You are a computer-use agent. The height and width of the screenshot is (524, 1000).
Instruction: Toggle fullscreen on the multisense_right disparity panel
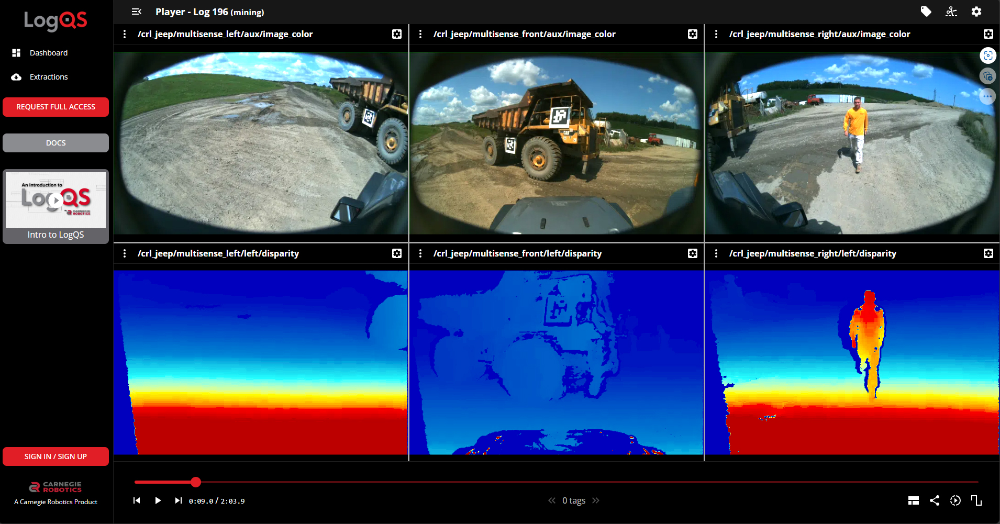point(988,253)
